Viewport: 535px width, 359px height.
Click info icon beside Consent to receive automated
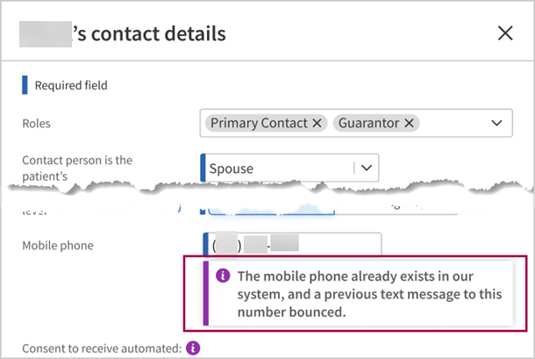tap(194, 348)
